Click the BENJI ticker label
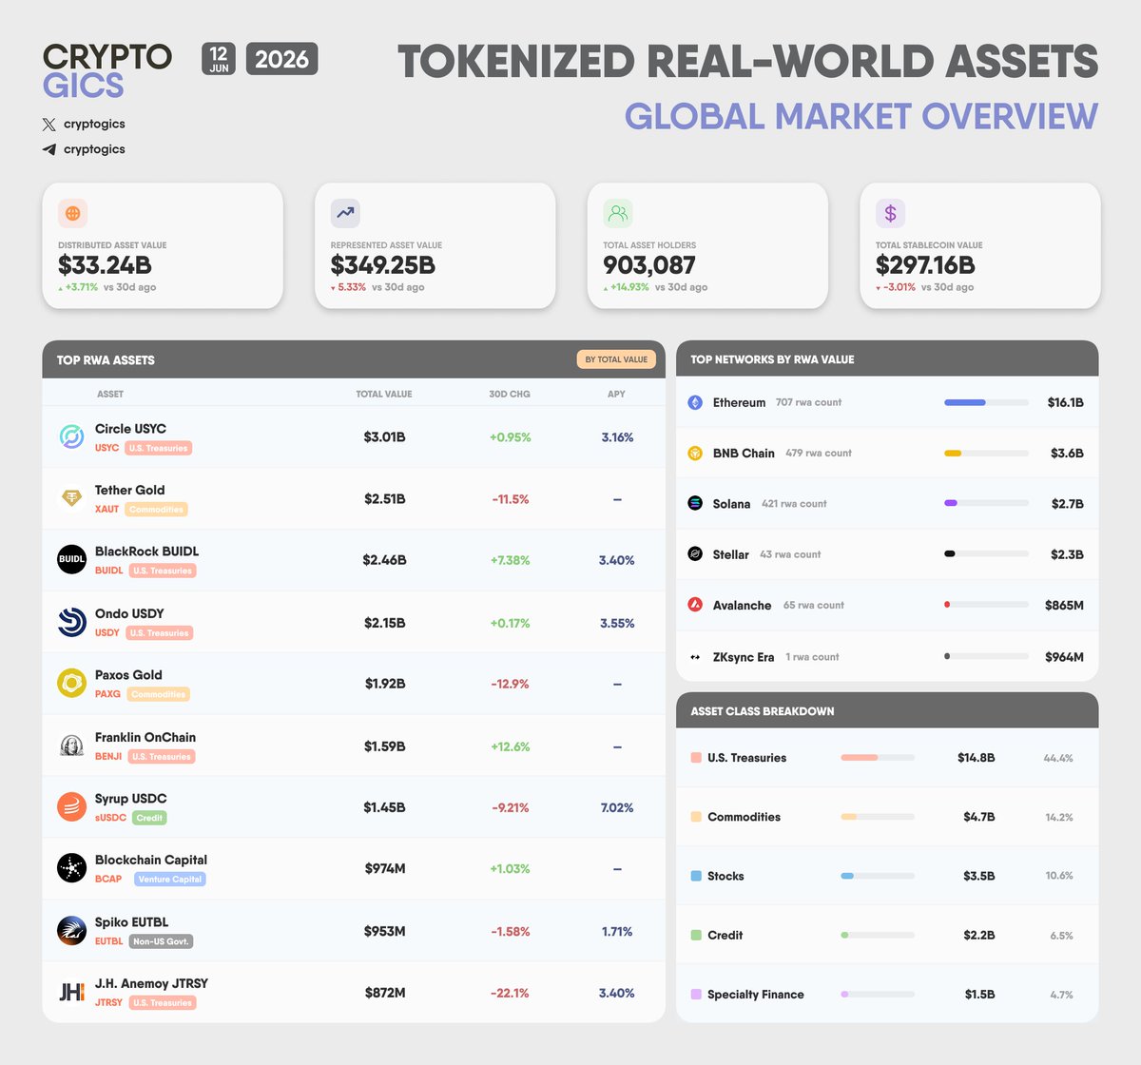 [108, 757]
